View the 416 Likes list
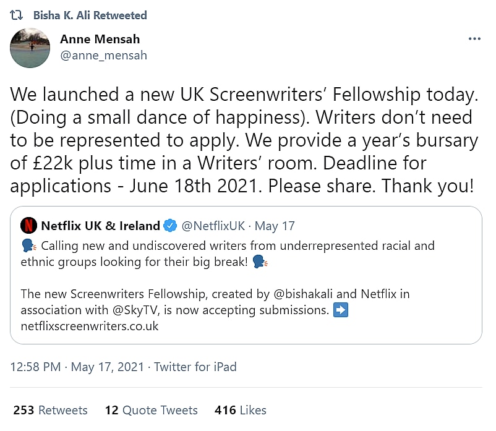The width and height of the screenshot is (496, 431). 240,410
